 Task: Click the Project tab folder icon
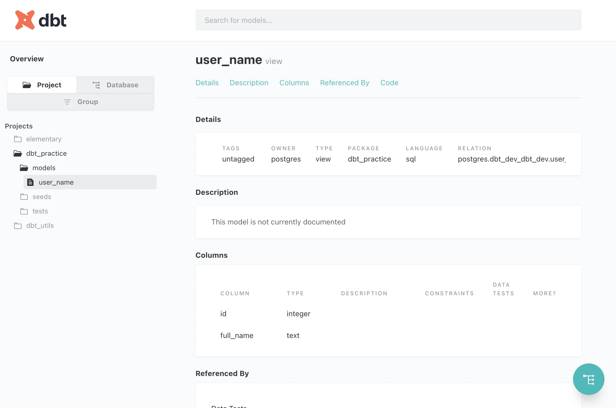coord(27,85)
